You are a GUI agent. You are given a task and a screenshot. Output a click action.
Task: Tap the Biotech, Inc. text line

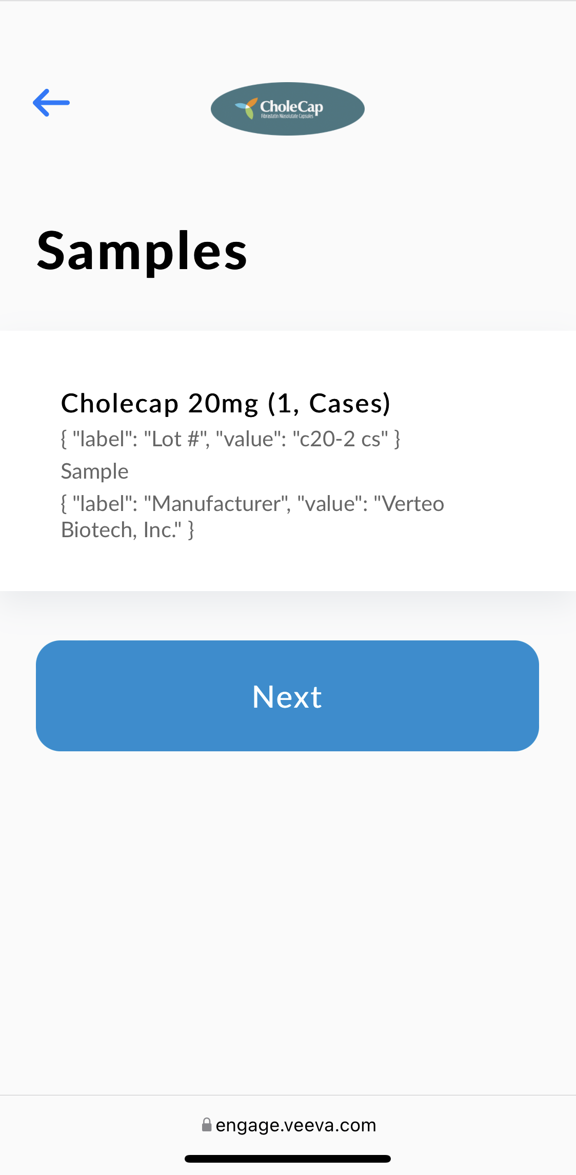click(121, 530)
